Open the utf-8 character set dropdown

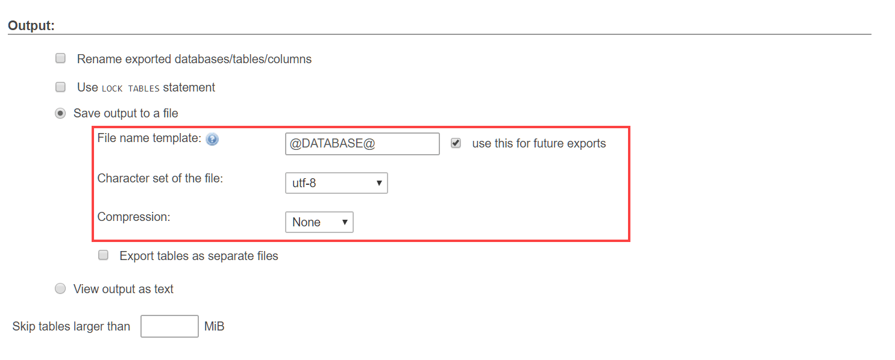[336, 183]
